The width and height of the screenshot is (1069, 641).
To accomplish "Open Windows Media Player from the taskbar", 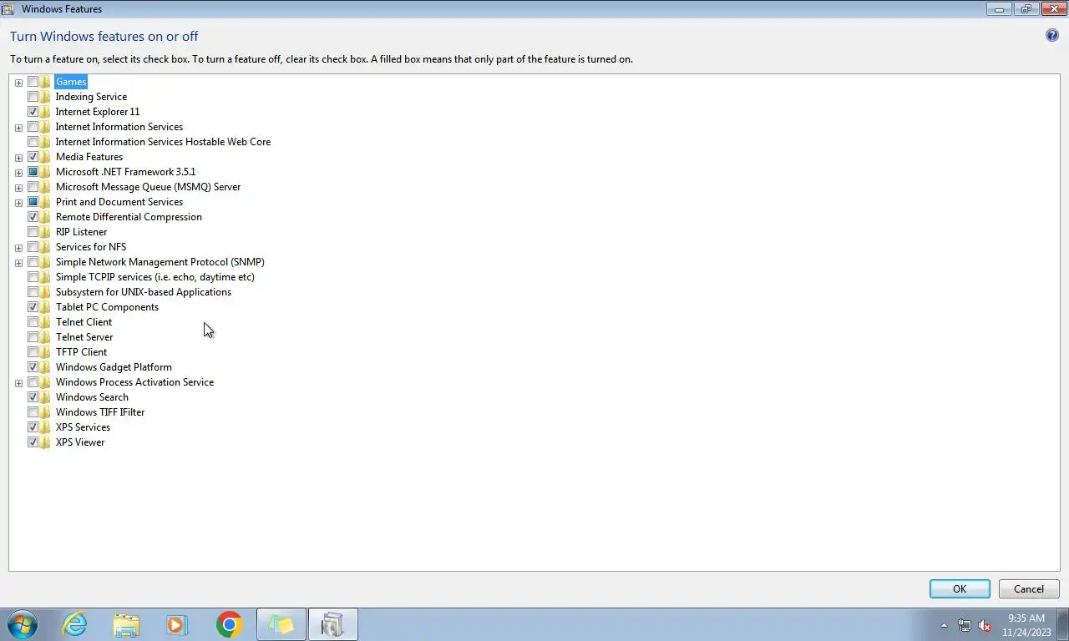I will point(177,624).
